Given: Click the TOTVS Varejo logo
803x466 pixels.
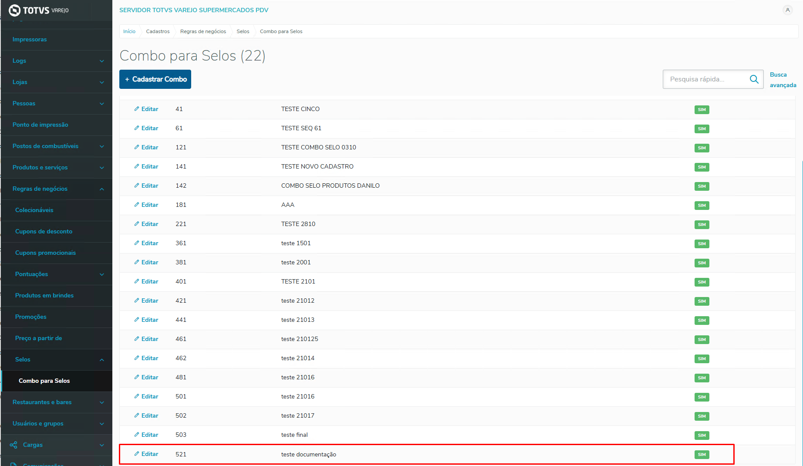Looking at the screenshot, I should (x=39, y=10).
